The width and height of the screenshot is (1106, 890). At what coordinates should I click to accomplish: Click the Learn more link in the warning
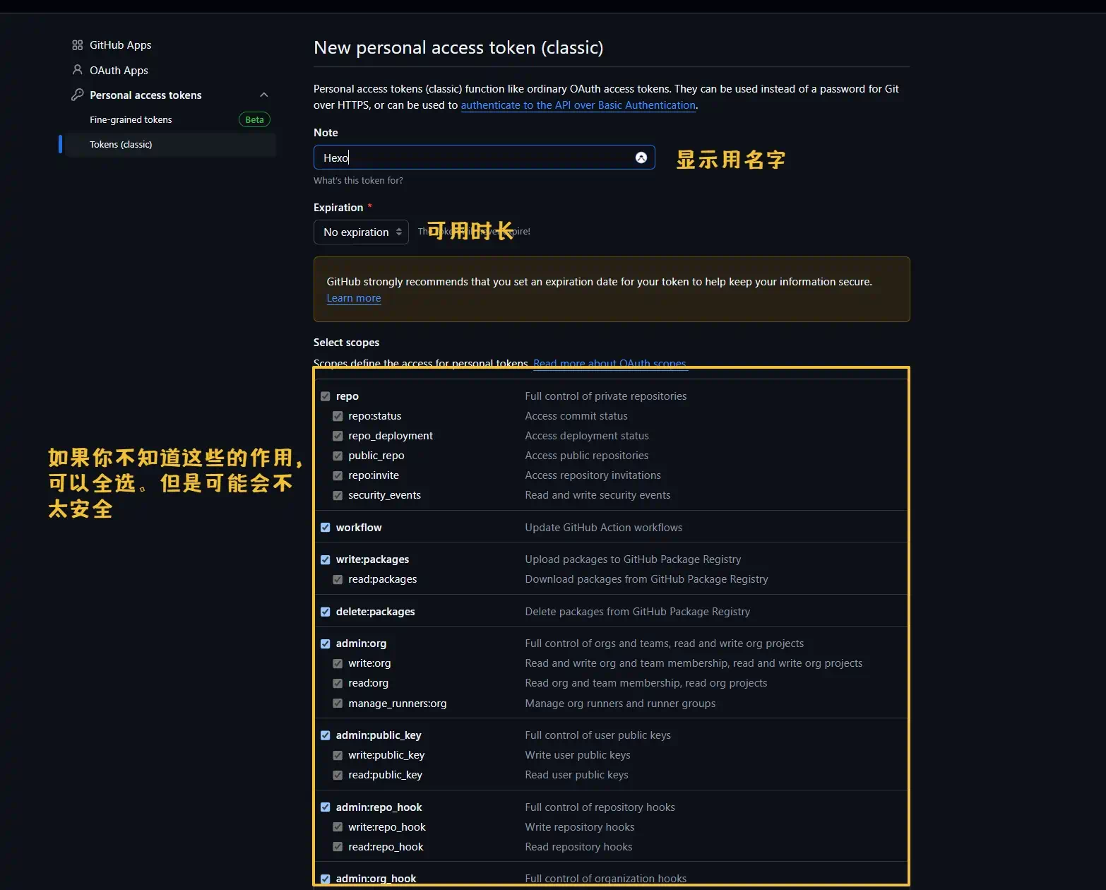click(x=353, y=298)
